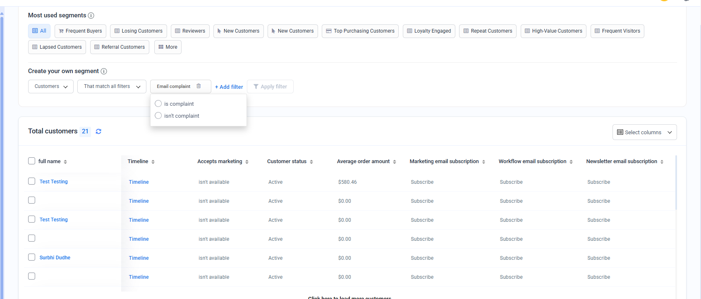Expand 'That match all filters' dropdown

coord(112,87)
